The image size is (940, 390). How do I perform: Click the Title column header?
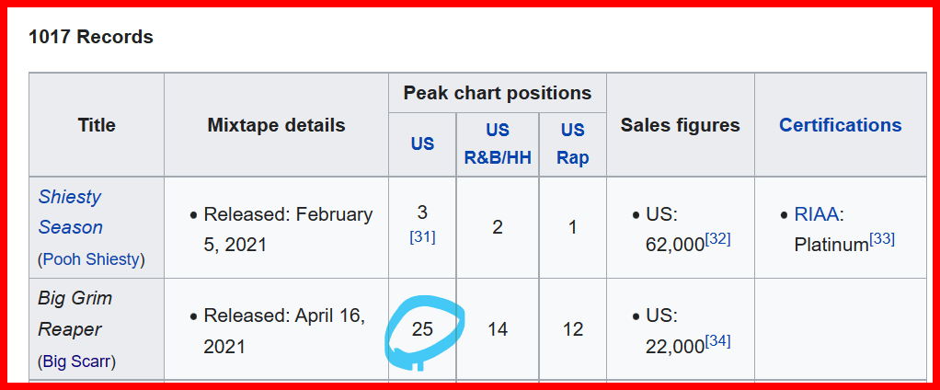click(97, 125)
